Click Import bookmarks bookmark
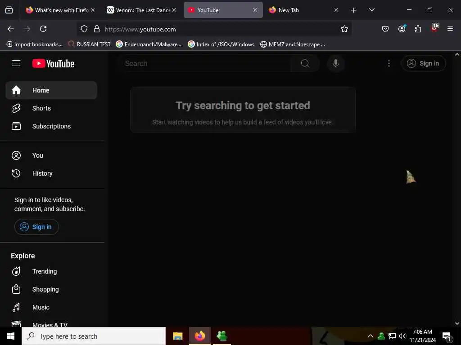The image size is (461, 345). 34,44
